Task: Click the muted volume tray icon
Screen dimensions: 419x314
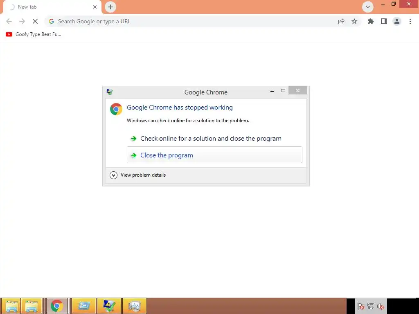Action: (381, 306)
